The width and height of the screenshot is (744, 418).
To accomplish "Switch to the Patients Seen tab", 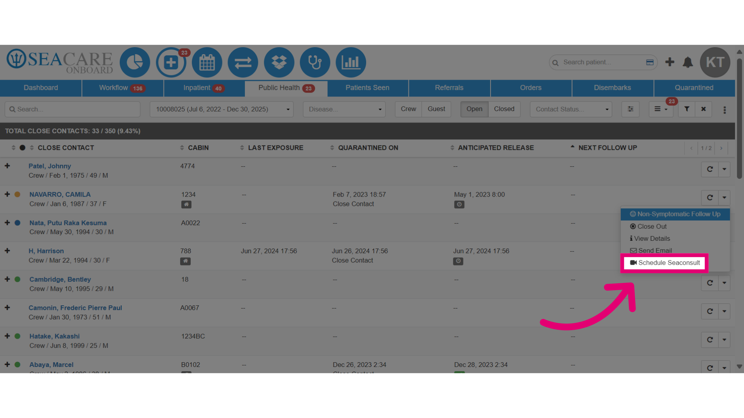I will 367,88.
